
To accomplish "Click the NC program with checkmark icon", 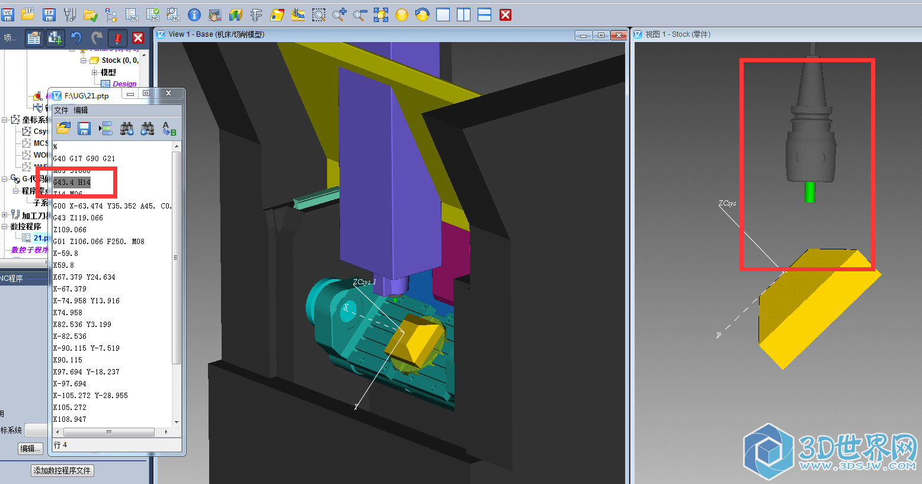I will coord(153,15).
